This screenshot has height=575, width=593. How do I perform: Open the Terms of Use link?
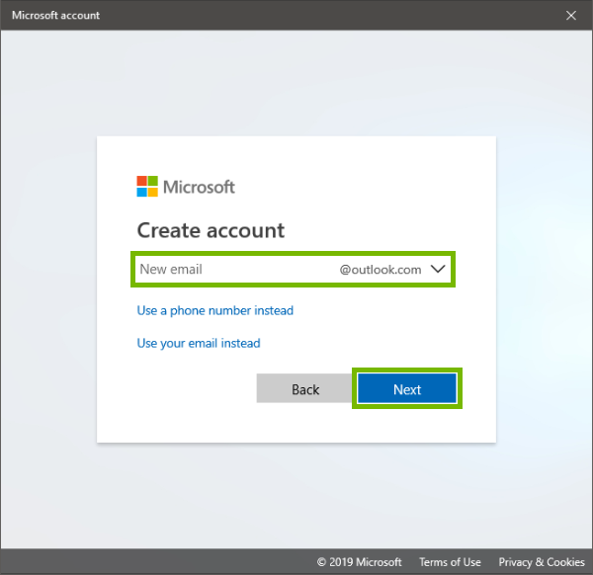coord(450,562)
